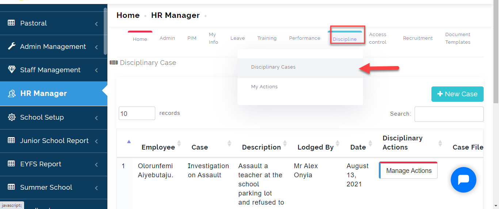Click the Olorunfemi Aiyebutaju employee cell
Viewport: 499px width, 209px height.
155,170
